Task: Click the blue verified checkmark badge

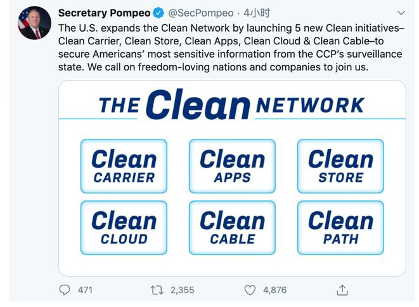Action: pos(159,13)
